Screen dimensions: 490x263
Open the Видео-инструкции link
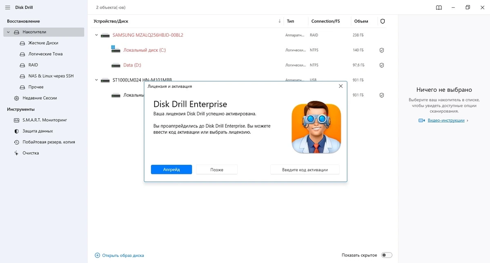[x=446, y=120]
